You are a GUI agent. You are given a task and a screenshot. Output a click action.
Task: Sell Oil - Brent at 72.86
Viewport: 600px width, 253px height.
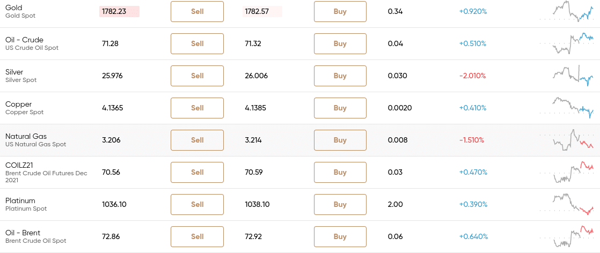click(197, 236)
